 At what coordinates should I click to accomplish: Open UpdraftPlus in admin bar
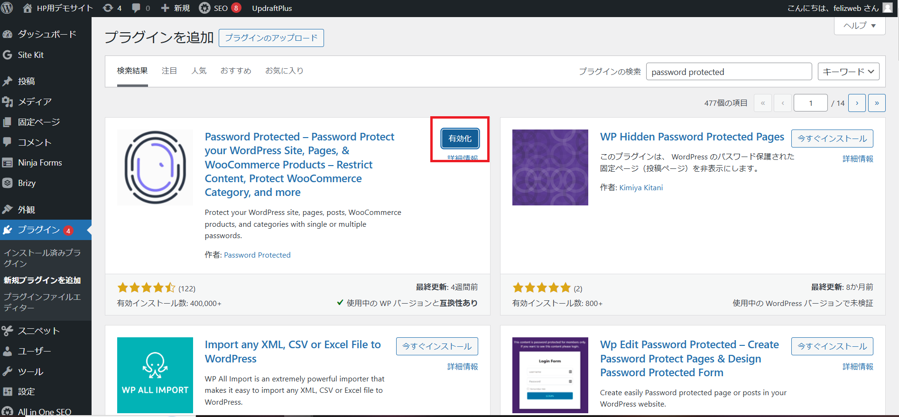272,8
